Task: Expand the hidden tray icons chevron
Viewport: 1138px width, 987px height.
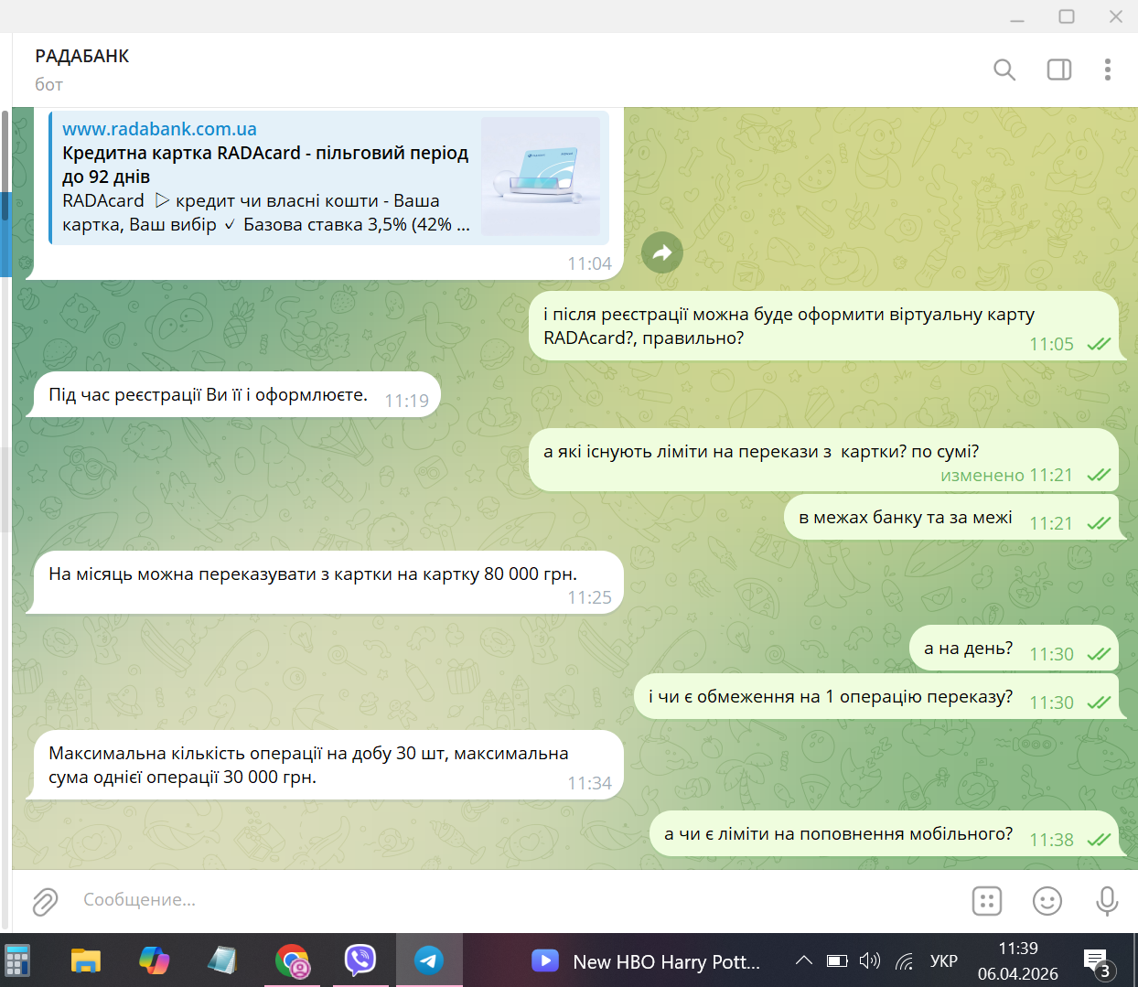Action: click(804, 960)
